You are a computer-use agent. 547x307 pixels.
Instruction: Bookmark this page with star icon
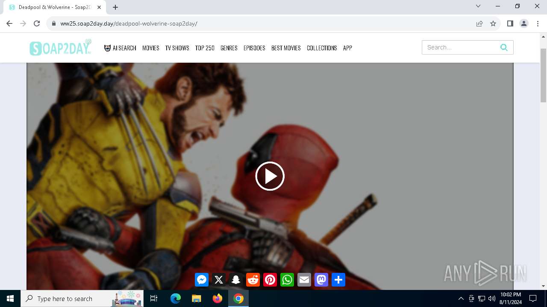click(493, 23)
